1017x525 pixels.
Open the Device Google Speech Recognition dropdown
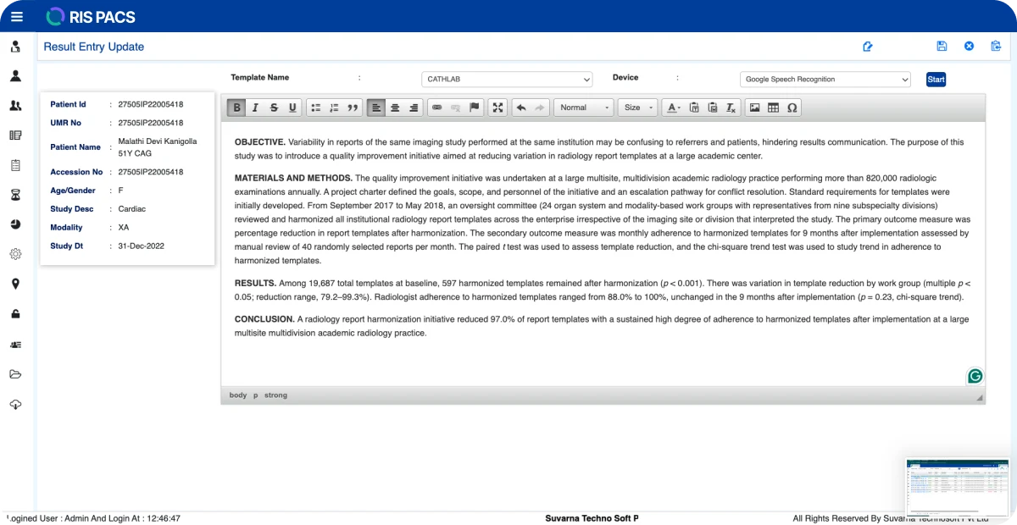[x=825, y=80]
